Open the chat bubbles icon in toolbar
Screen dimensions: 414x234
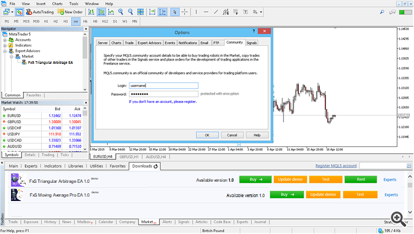[x=393, y=12]
